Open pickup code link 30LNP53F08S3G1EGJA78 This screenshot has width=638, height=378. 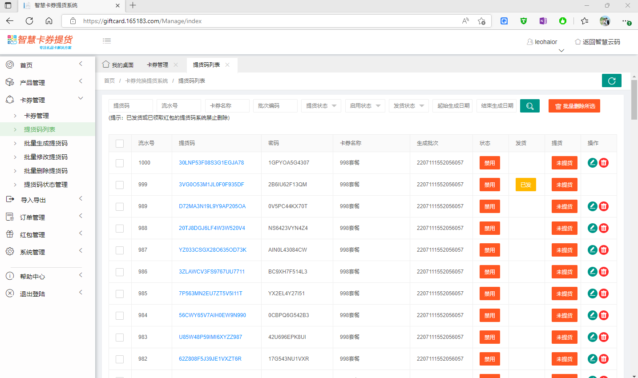211,163
